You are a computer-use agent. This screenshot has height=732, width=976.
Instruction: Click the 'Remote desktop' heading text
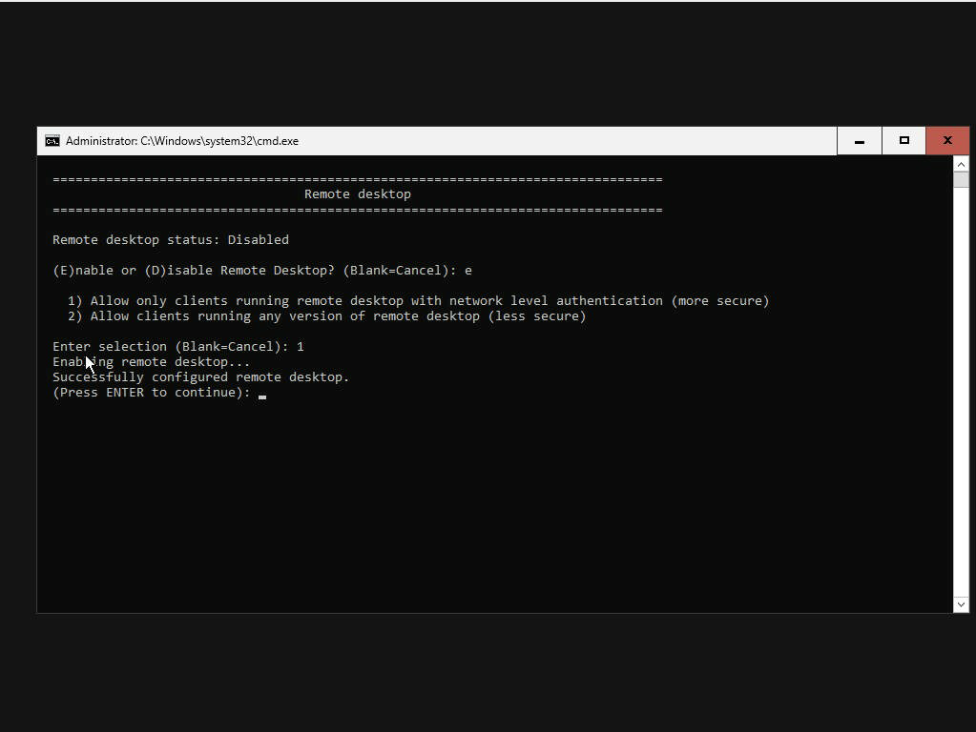click(357, 194)
